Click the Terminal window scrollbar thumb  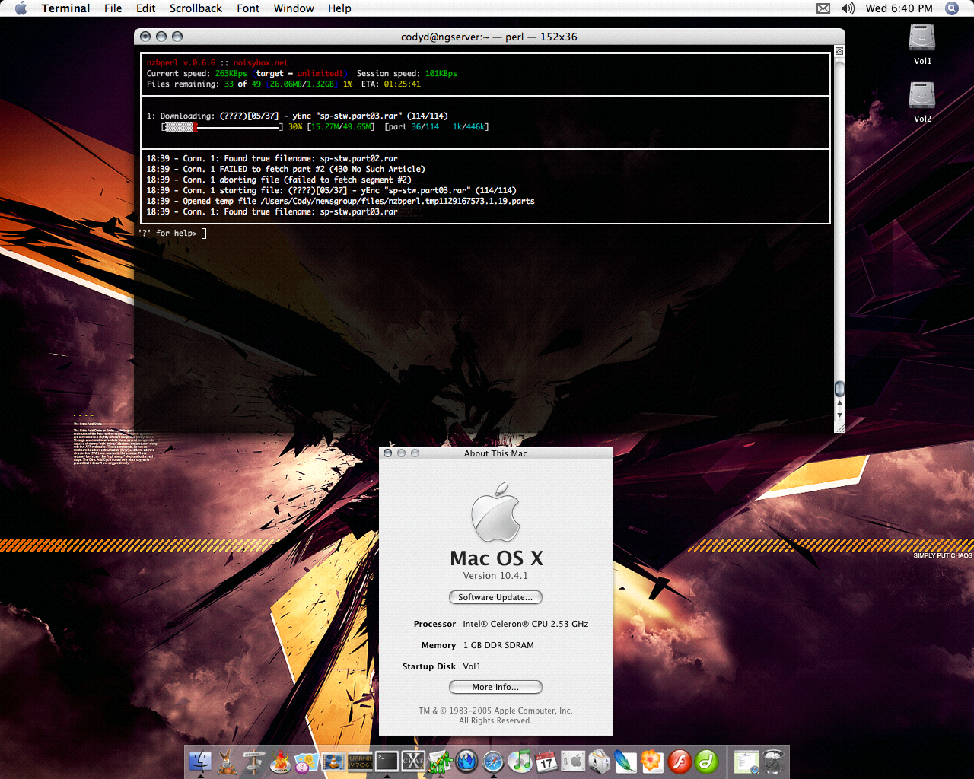tap(839, 389)
